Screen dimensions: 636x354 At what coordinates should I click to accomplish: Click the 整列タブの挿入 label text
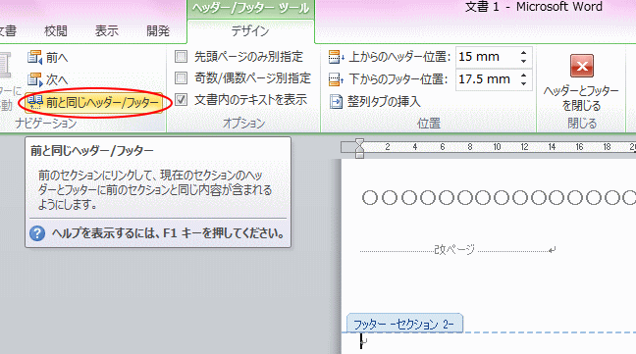pos(384,101)
